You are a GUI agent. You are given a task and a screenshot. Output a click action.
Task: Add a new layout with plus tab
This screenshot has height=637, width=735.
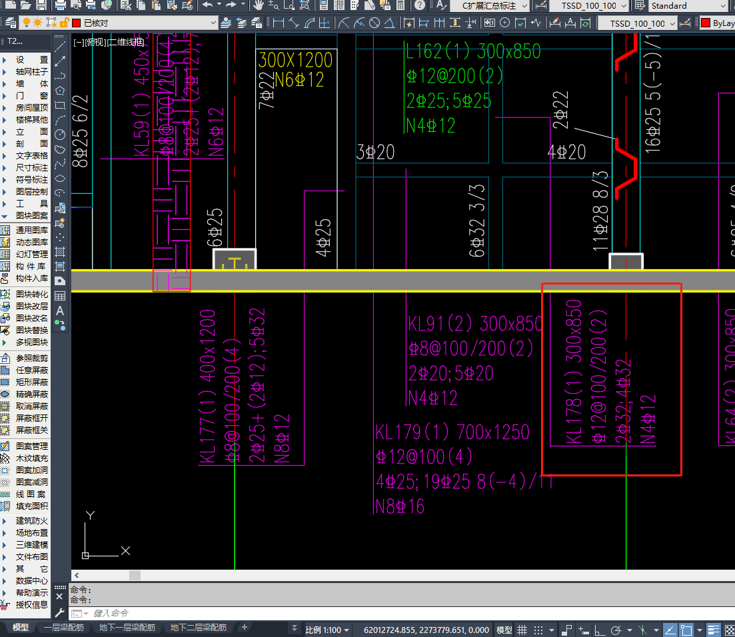(244, 627)
